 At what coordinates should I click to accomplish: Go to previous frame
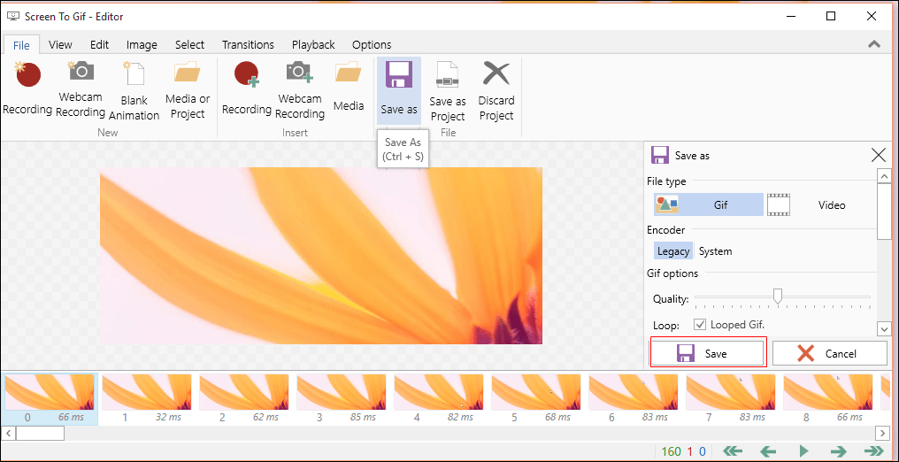768,451
